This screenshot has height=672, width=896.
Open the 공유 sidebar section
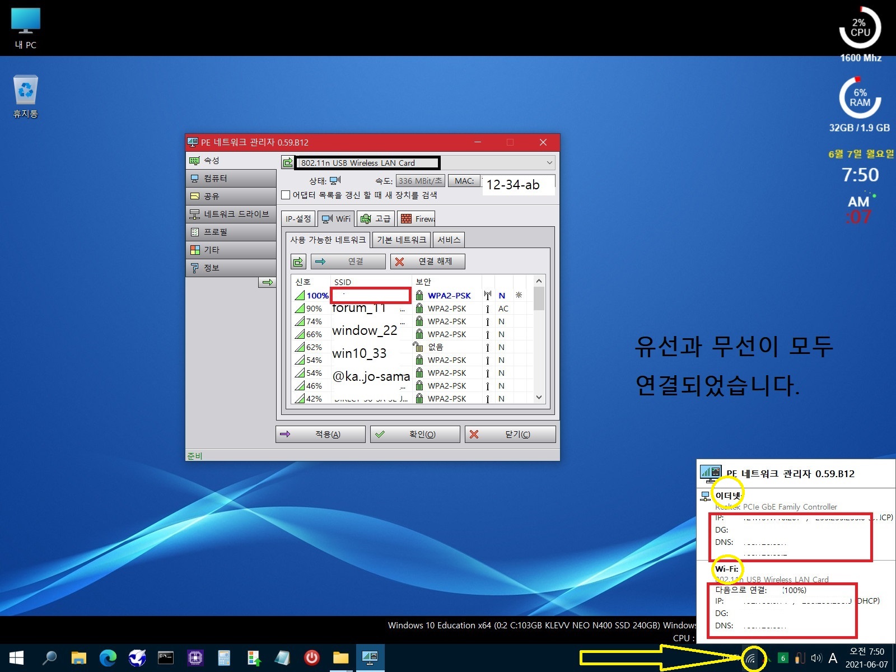pyautogui.click(x=231, y=196)
